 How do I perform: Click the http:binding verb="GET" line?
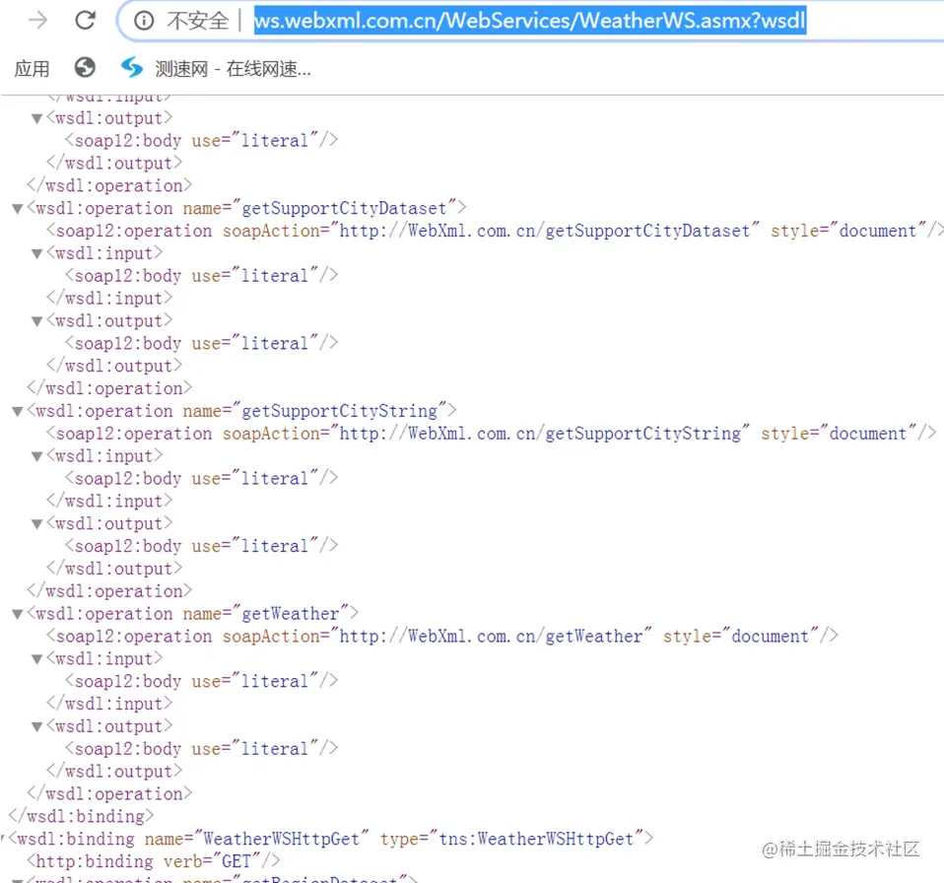[154, 861]
